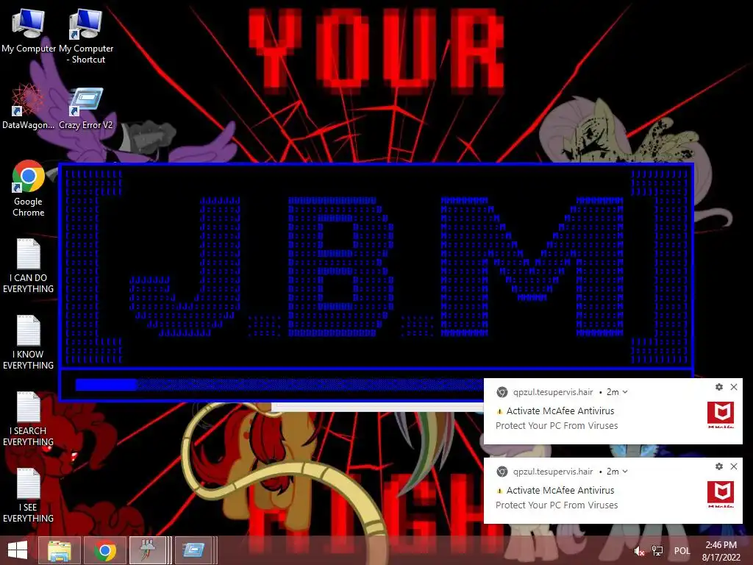Select I SEARCH EVERYTHING text file

pos(29,419)
